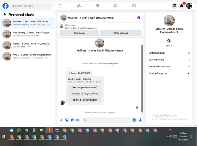Click the GIF icon in composer
The width and height of the screenshot is (197, 146).
(78, 120)
